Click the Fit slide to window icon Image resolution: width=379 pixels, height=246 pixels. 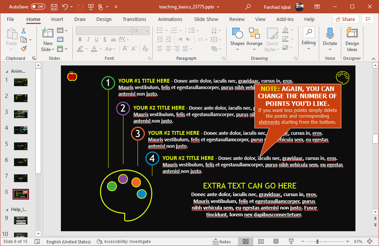pos(369,241)
